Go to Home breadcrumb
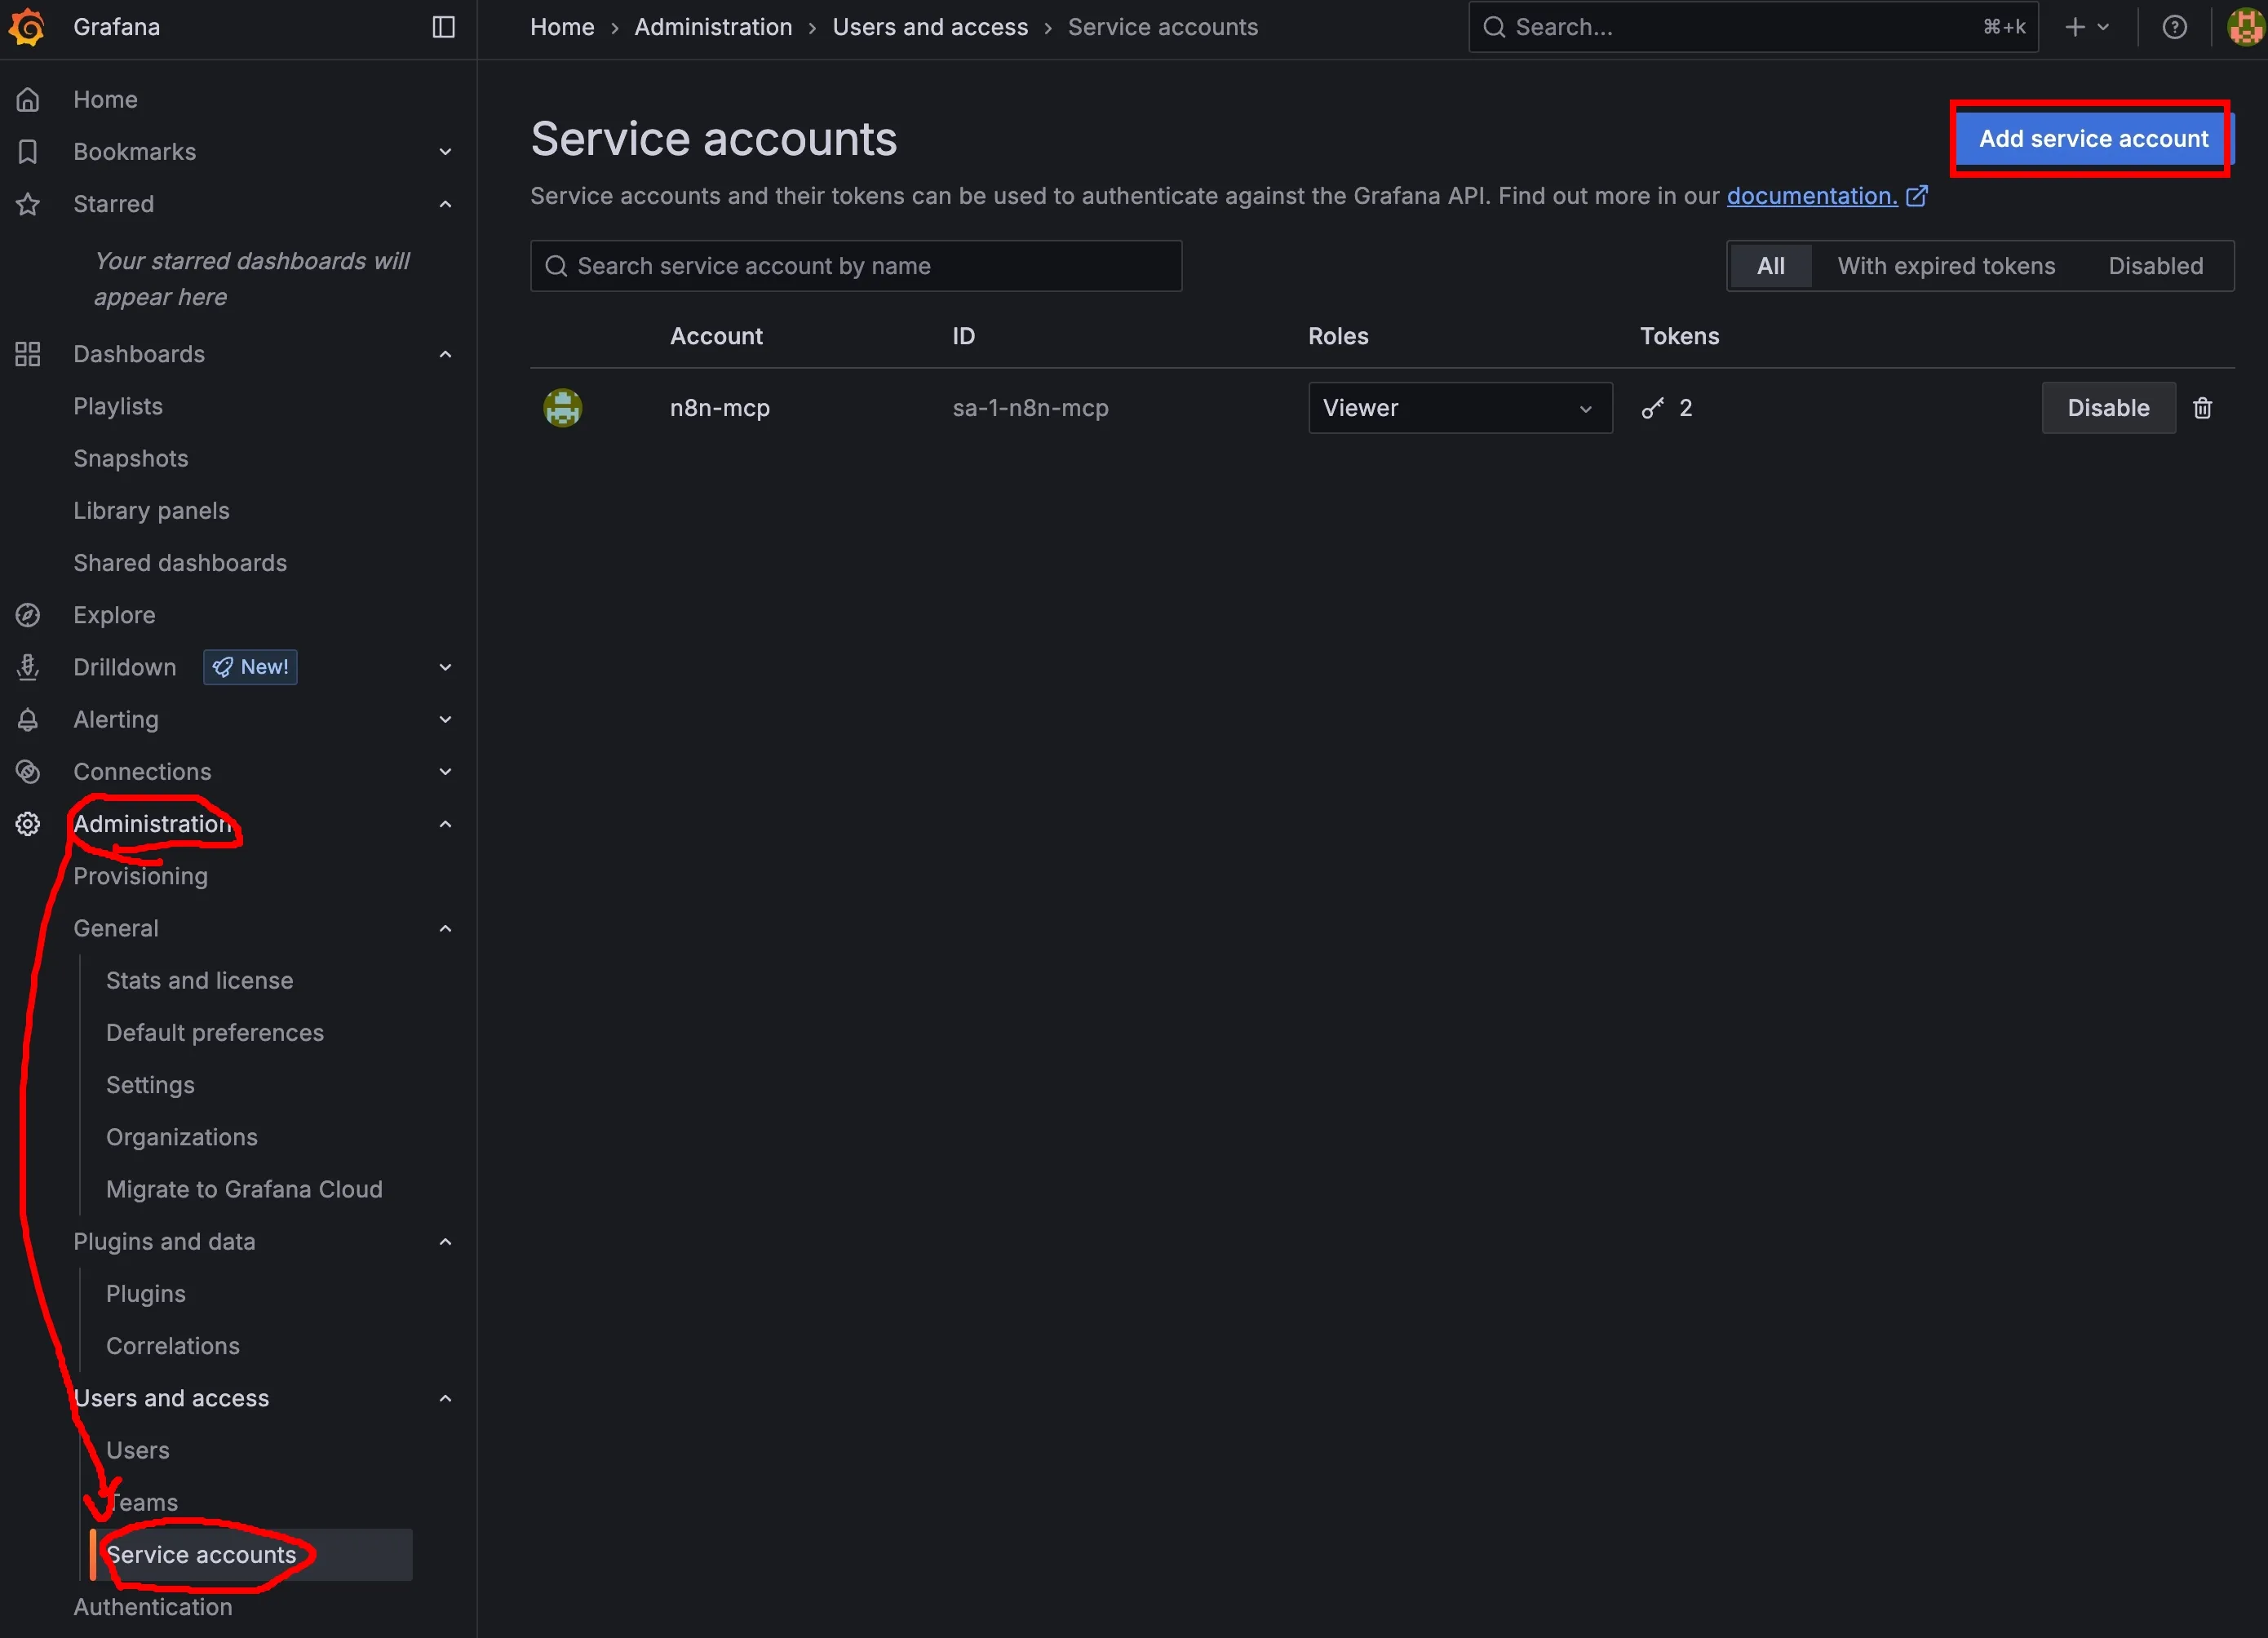 pyautogui.click(x=562, y=27)
